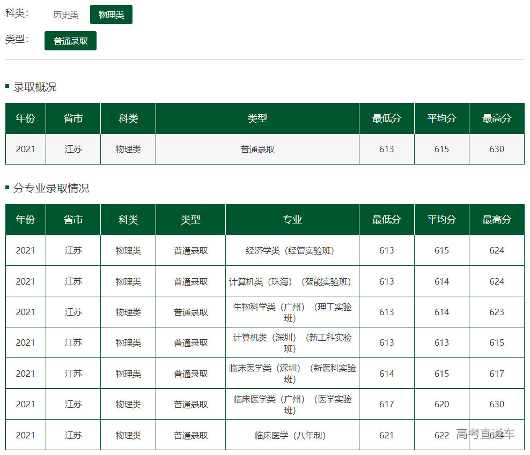Click the 高考直通车 watermark text
Viewport: 530px width, 455px height.
click(x=485, y=434)
